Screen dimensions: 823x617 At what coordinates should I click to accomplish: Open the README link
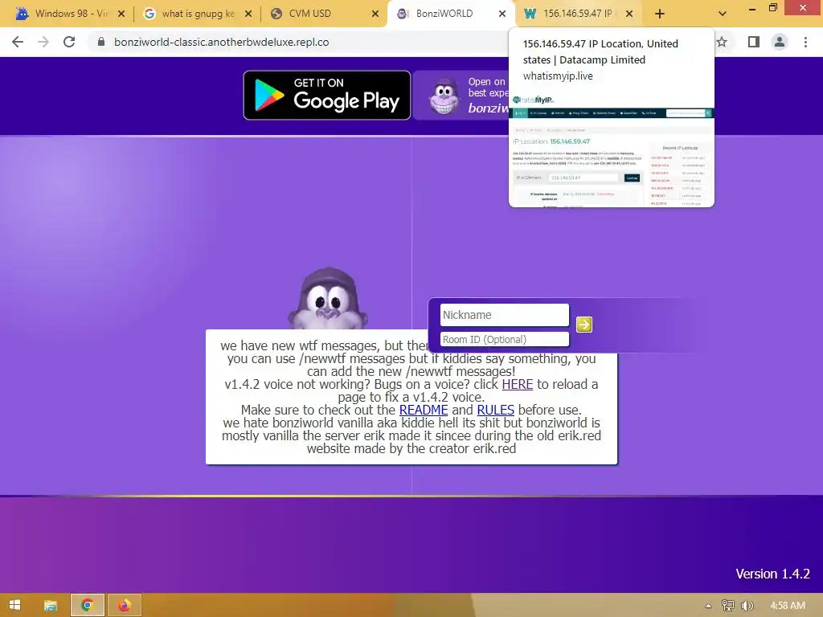pos(424,411)
